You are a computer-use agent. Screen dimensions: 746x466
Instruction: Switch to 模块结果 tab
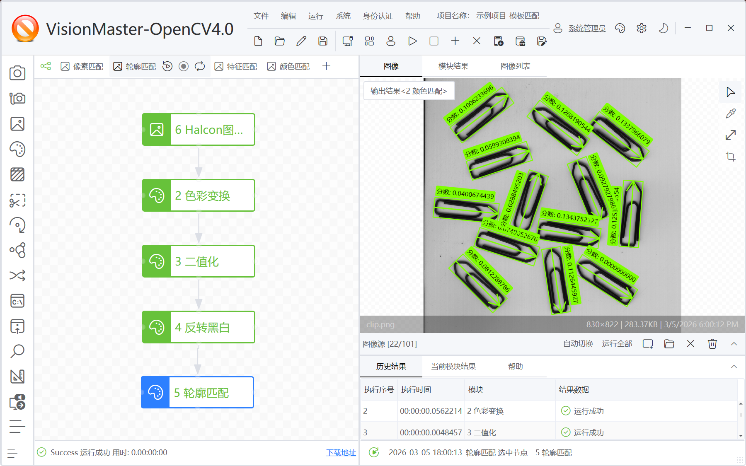[x=453, y=66]
